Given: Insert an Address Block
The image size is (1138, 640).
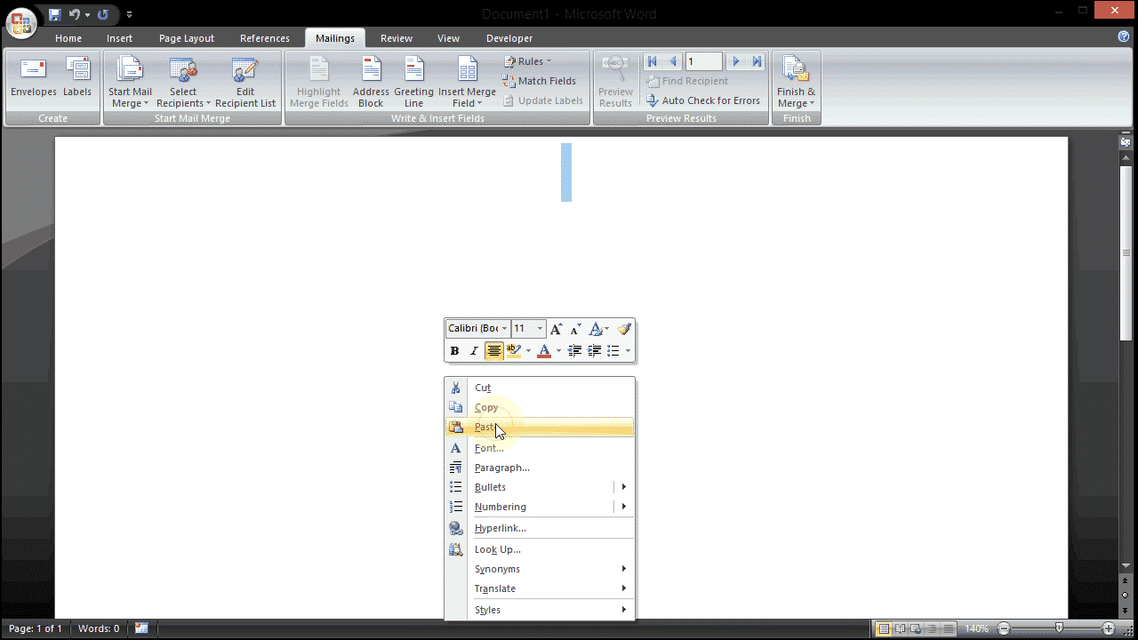Looking at the screenshot, I should [371, 82].
